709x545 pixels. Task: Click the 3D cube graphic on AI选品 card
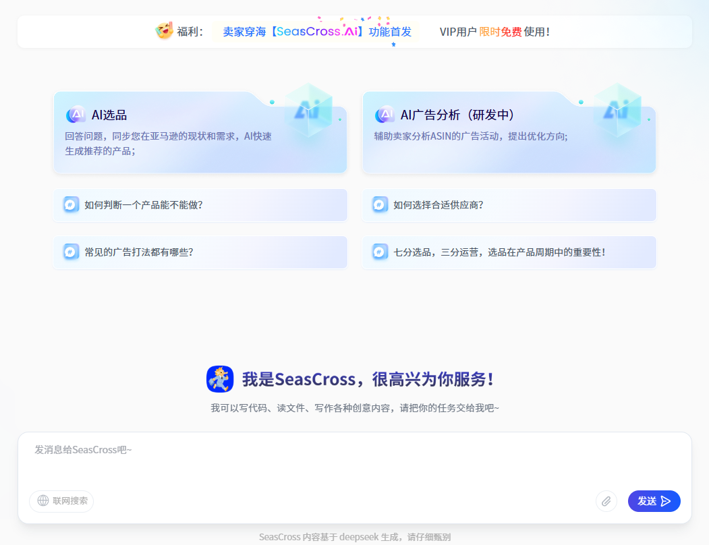click(308, 111)
